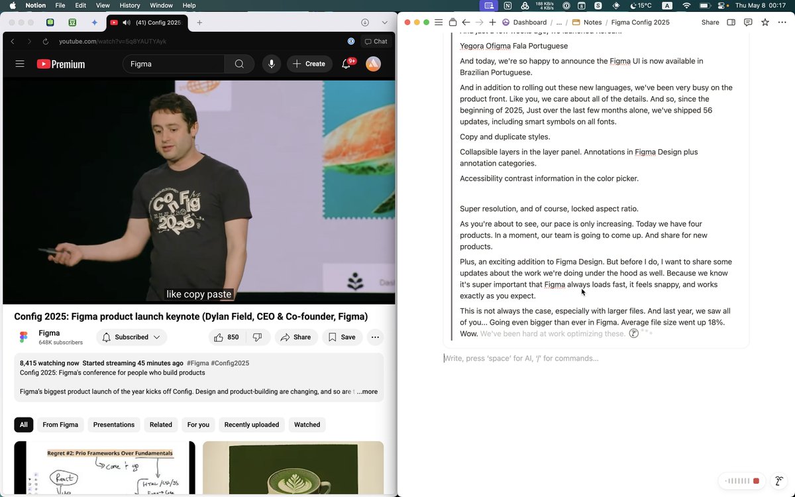Create a new Notion page with plus

[492, 23]
